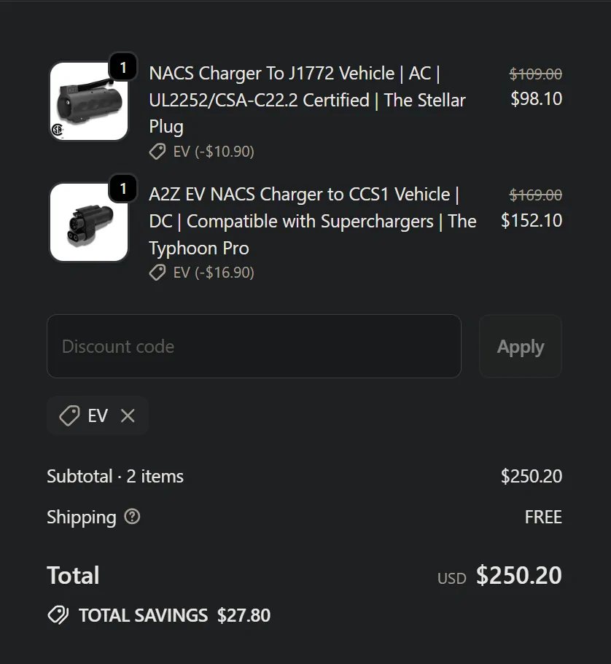Image resolution: width=611 pixels, height=664 pixels.
Task: Click the tag icon beside EV (-$16.90)
Action: coord(157,273)
